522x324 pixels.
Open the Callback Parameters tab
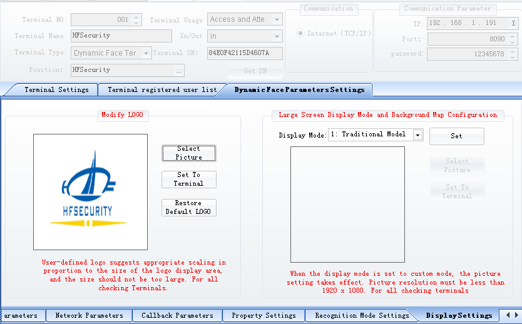tap(177, 316)
